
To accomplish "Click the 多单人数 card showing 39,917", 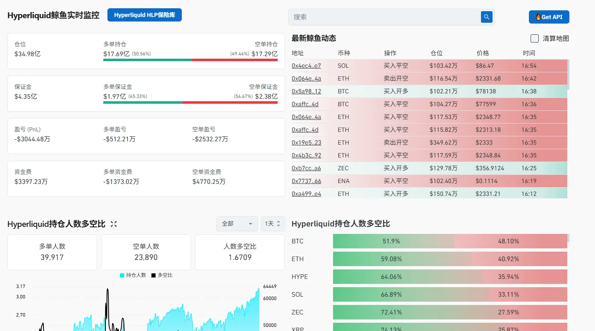I will tap(52, 252).
